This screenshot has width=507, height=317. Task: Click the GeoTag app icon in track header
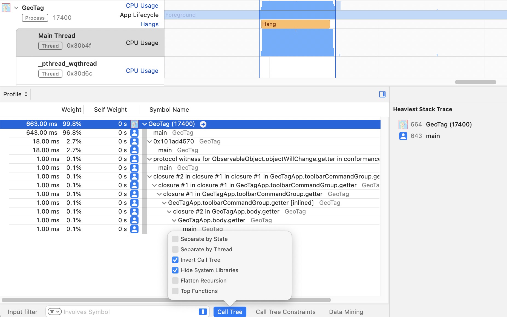click(6, 8)
